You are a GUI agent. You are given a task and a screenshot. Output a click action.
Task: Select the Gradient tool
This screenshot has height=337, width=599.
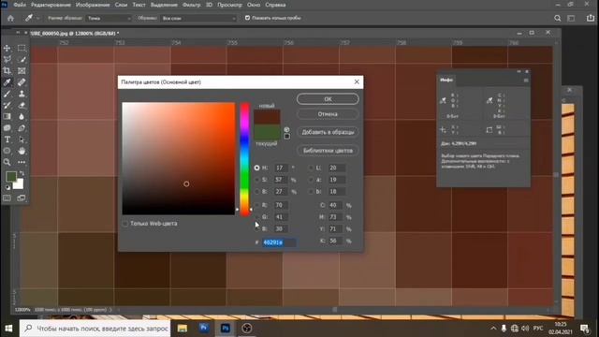coord(7,116)
